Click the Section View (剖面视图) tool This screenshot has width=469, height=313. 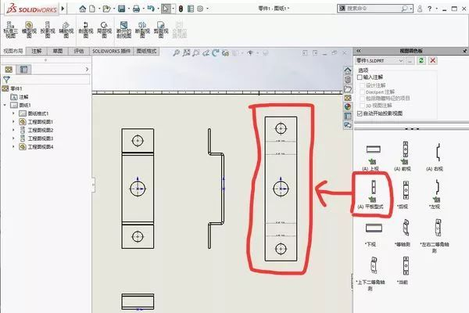[86, 30]
